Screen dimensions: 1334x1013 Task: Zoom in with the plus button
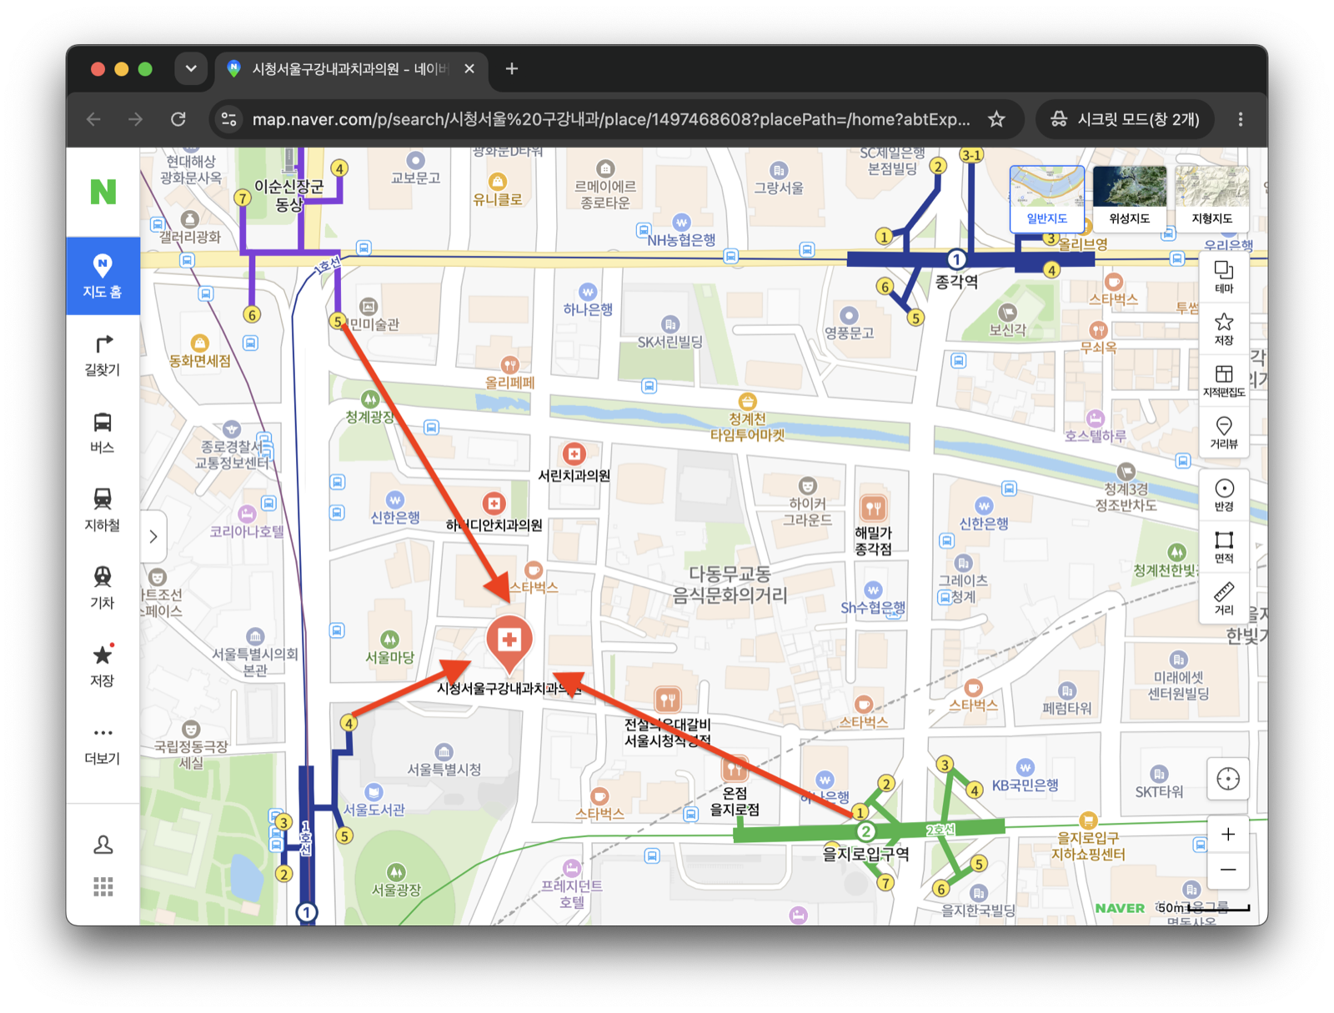[1228, 835]
